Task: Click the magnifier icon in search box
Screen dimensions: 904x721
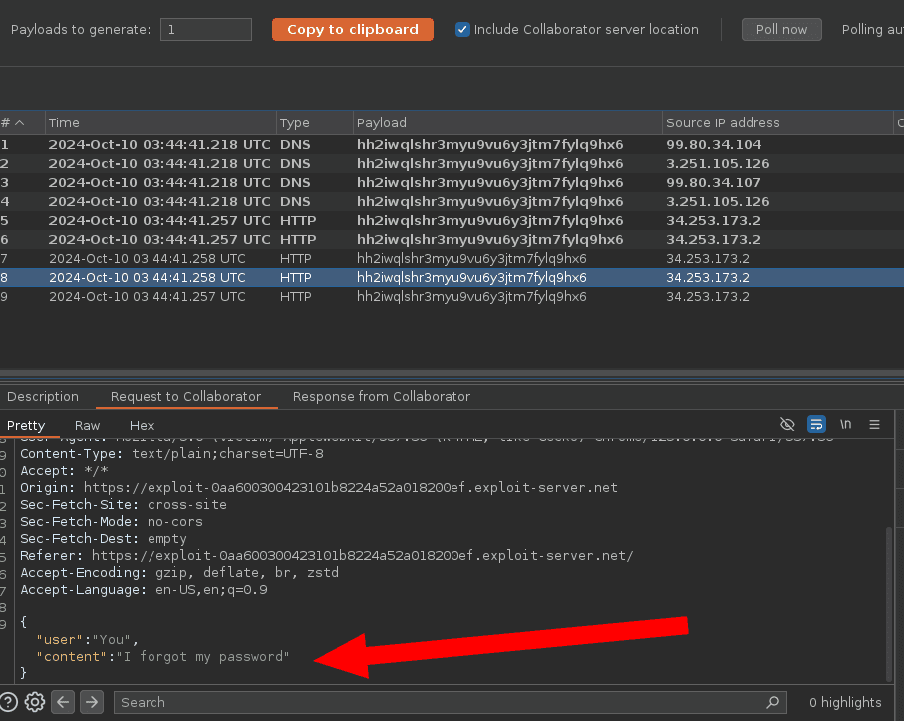Action: tap(772, 702)
